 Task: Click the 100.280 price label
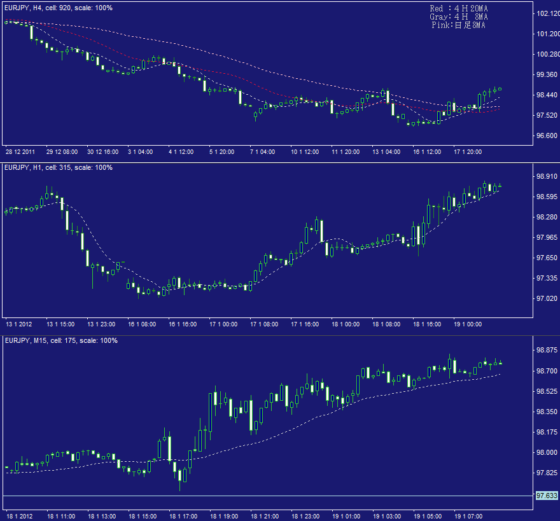548,54
